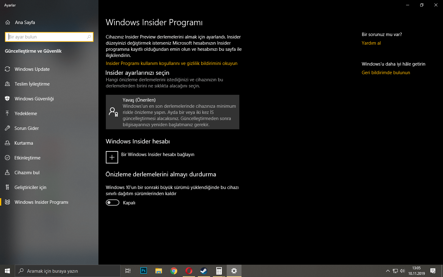The image size is (443, 277).
Task: Open Google Chrome from the taskbar
Action: [174, 271]
